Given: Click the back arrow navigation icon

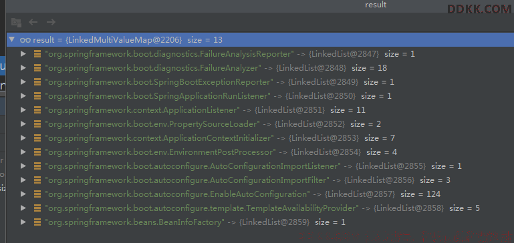Looking at the screenshot, I should [33, 22].
